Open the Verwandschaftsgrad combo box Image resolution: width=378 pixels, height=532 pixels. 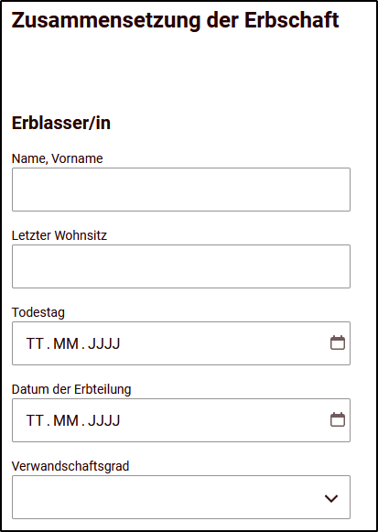pos(181,497)
